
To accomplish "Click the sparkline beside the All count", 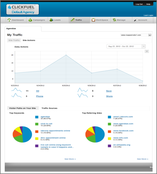I will (16, 90).
